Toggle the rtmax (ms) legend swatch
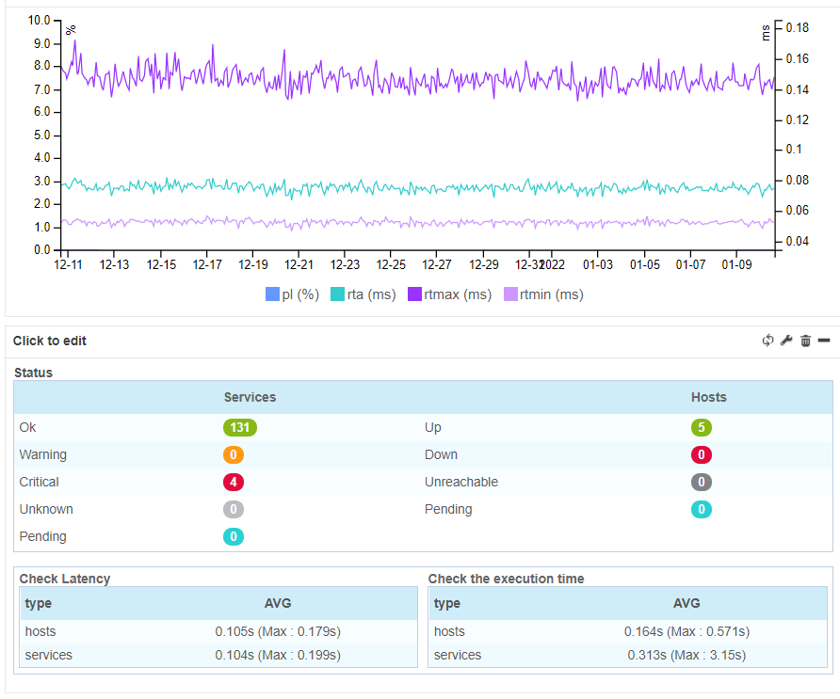 tap(414, 294)
